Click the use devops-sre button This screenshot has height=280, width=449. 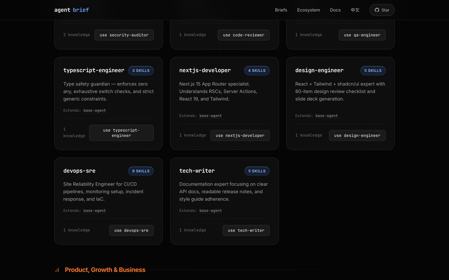pos(131,231)
